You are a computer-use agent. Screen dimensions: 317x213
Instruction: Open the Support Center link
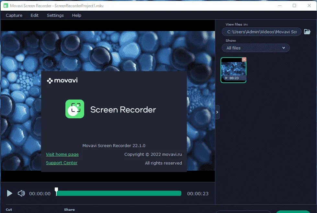click(x=62, y=163)
